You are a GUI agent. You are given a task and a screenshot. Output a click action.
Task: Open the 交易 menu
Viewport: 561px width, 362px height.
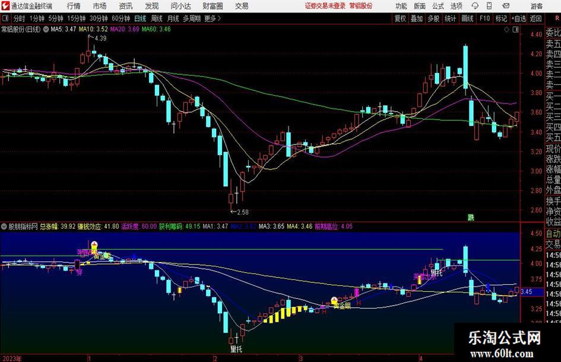[x=242, y=6]
